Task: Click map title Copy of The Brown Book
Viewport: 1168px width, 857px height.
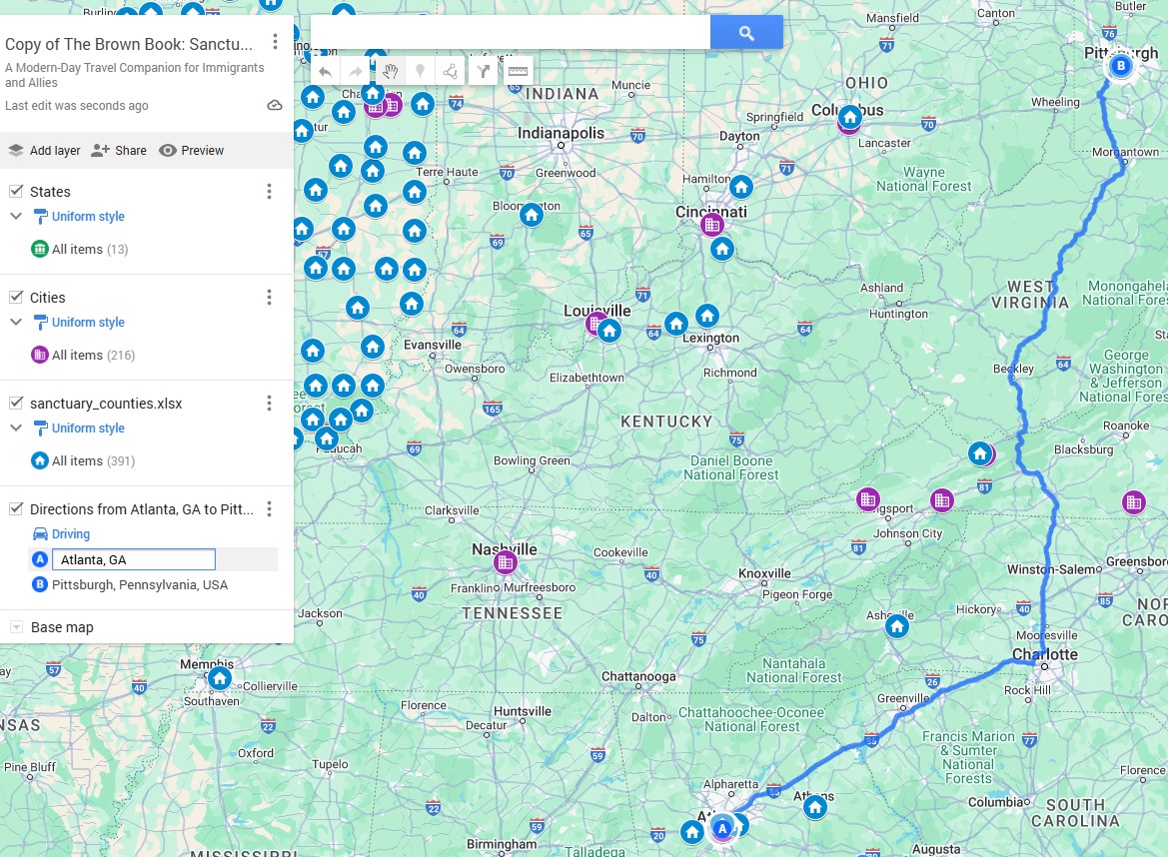Action: click(x=129, y=44)
